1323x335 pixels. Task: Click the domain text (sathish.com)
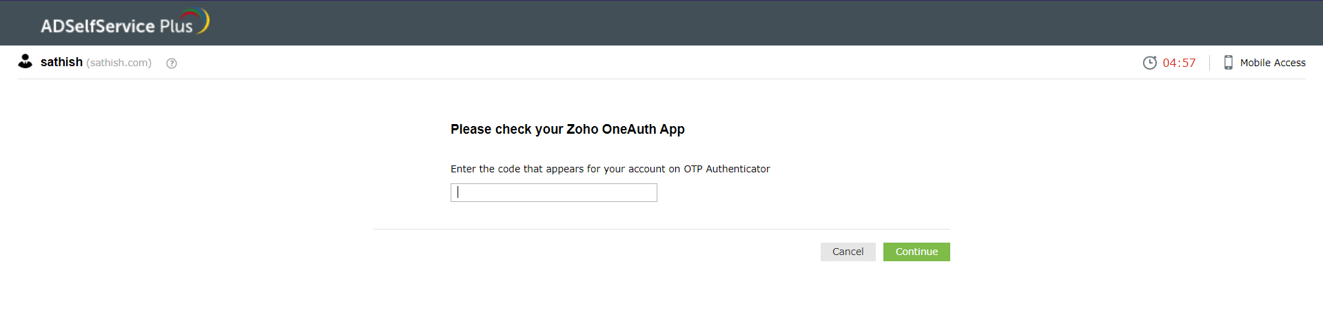pos(119,63)
